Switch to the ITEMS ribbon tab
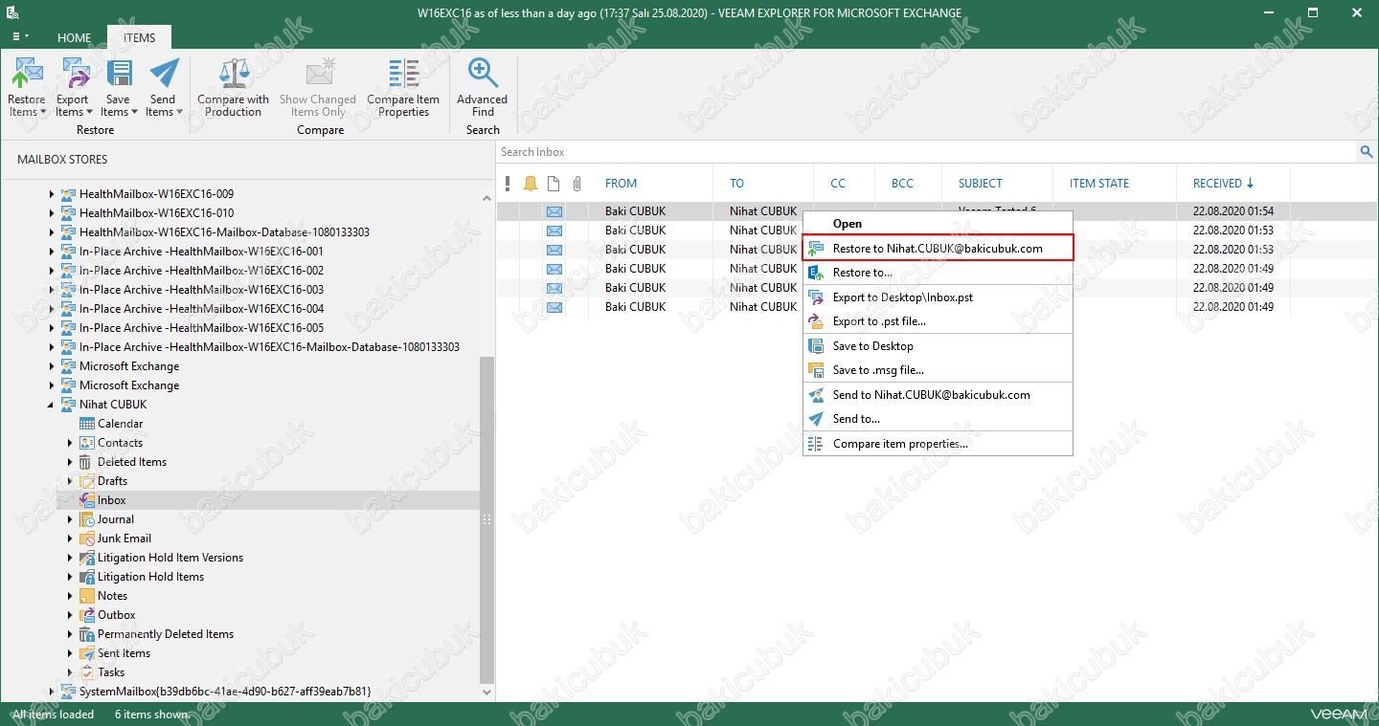 point(139,38)
